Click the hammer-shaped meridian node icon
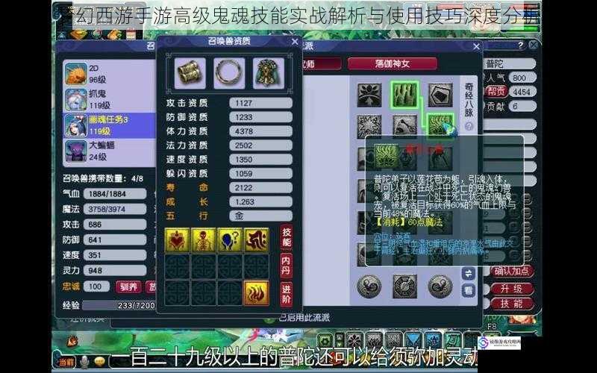The height and width of the screenshot is (373, 597). pos(404,126)
